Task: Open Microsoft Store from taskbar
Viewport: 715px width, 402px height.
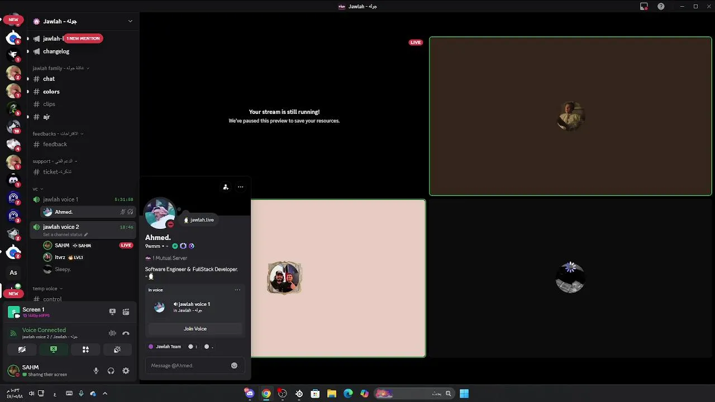Action: coord(315,394)
